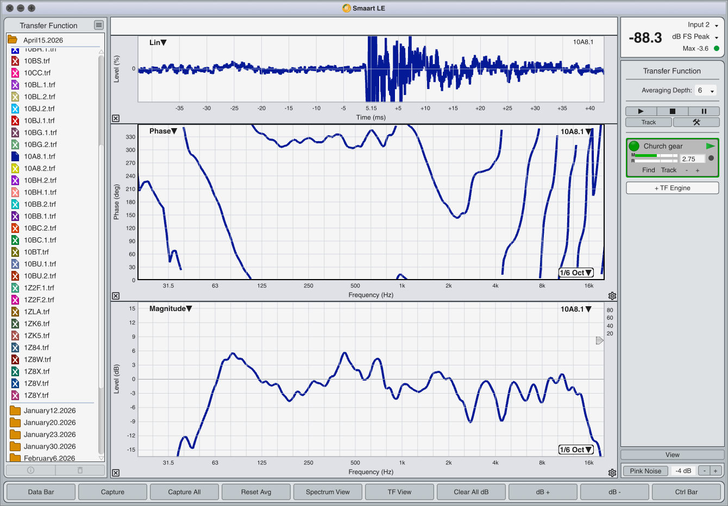728x506 pixels.
Task: Increase pink noise level with plus stepper
Action: [716, 471]
